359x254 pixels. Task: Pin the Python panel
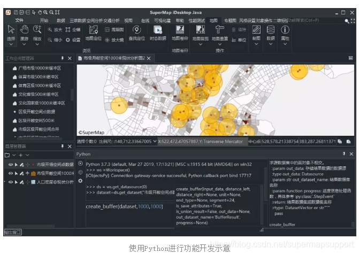pyautogui.click(x=344, y=154)
